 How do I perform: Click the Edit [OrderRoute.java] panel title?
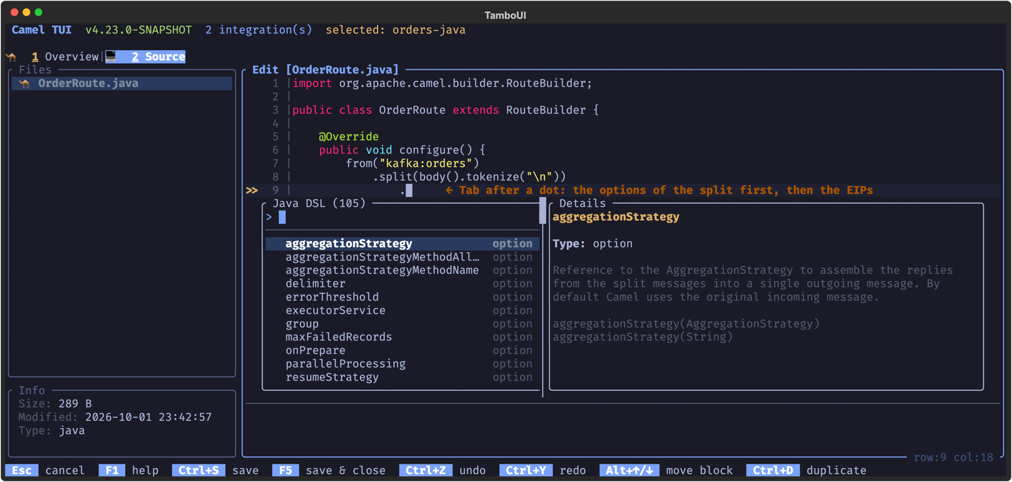[x=326, y=70]
